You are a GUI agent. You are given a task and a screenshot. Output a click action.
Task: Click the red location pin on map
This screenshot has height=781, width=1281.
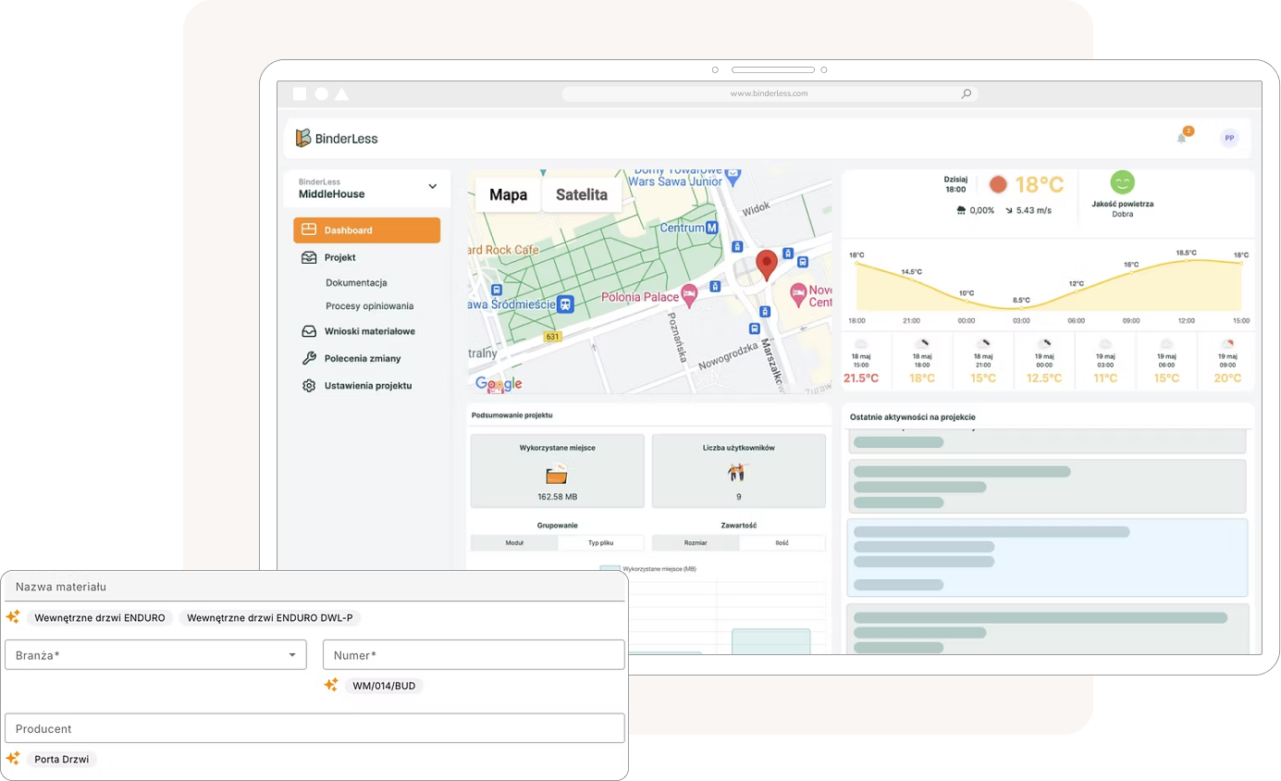click(766, 264)
